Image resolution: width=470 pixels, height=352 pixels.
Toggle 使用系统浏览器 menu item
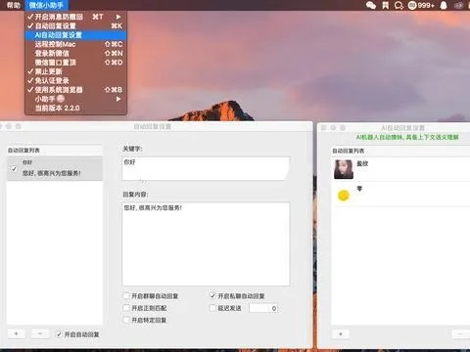(x=75, y=90)
